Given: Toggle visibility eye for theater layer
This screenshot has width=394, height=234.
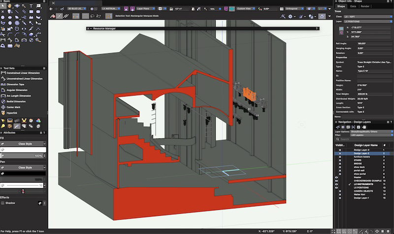Looking at the screenshot, I should (336, 177).
